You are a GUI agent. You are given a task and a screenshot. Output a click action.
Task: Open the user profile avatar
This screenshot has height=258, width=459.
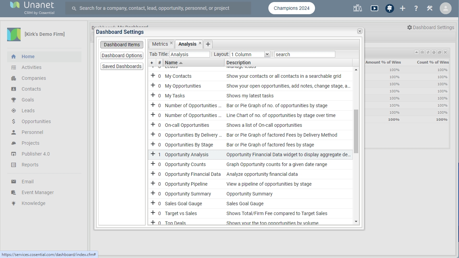pyautogui.click(x=445, y=8)
